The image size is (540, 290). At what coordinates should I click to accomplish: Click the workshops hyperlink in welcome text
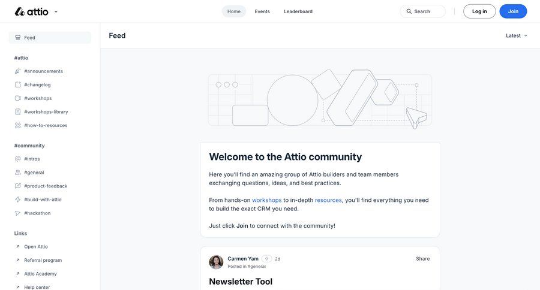(x=267, y=200)
